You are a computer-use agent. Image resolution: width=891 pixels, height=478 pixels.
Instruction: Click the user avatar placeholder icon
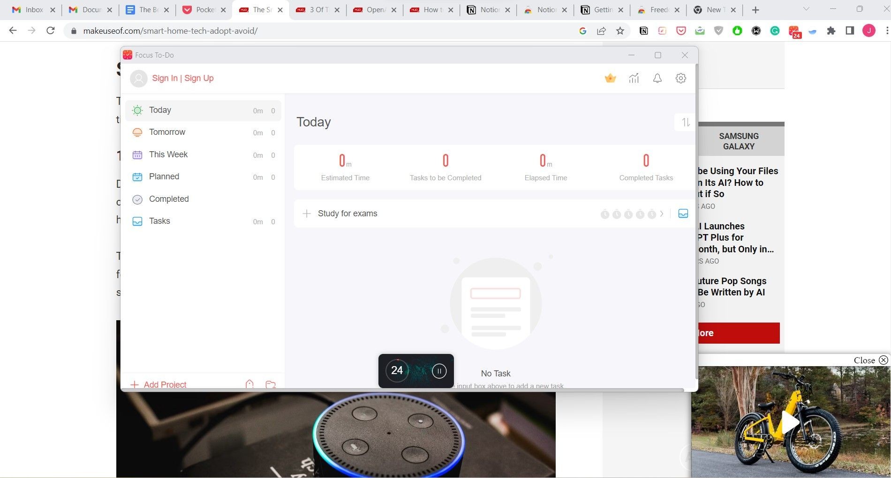coord(139,78)
